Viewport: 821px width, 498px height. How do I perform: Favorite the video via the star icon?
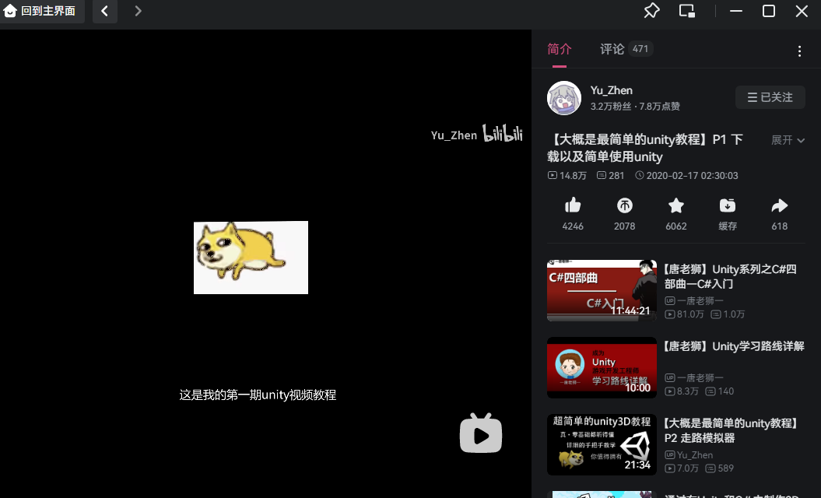[675, 212]
